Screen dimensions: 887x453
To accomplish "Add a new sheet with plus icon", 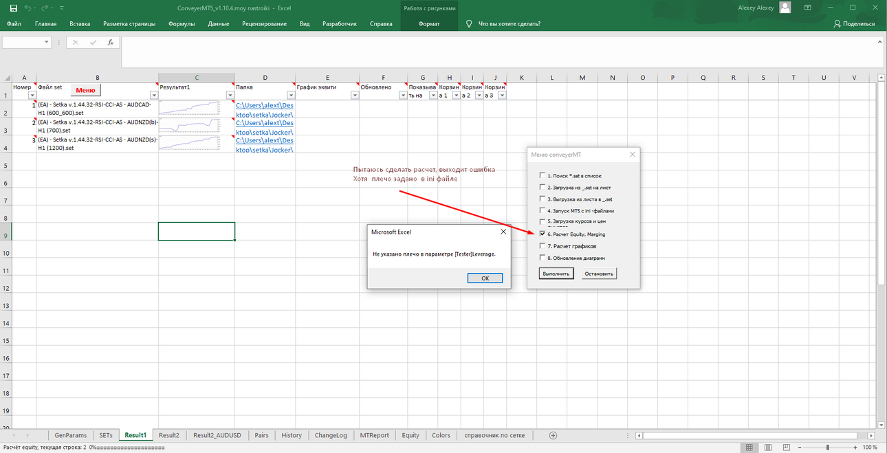I will (x=554, y=435).
